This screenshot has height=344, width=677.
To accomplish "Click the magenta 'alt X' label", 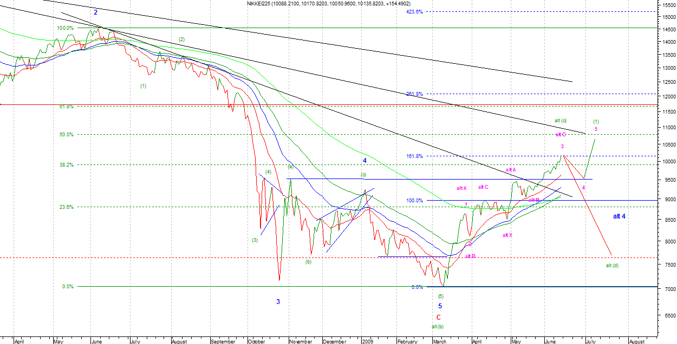I will [507, 235].
